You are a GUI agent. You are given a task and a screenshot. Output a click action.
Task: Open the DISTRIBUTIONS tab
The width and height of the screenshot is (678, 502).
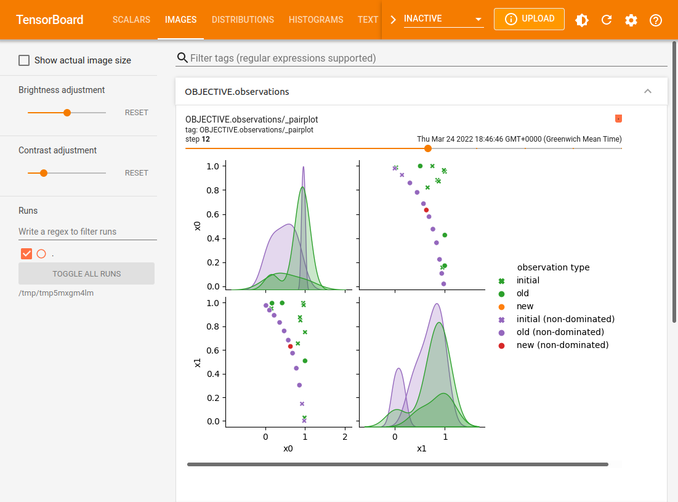click(243, 20)
